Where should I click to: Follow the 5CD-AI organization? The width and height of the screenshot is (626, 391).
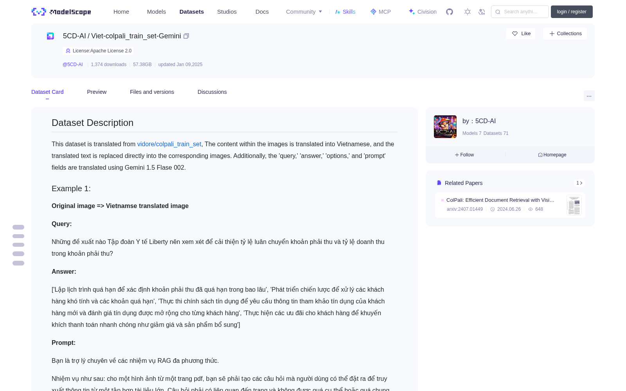tap(464, 155)
